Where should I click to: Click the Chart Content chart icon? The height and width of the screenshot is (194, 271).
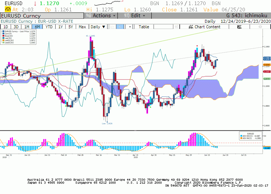point(191,27)
